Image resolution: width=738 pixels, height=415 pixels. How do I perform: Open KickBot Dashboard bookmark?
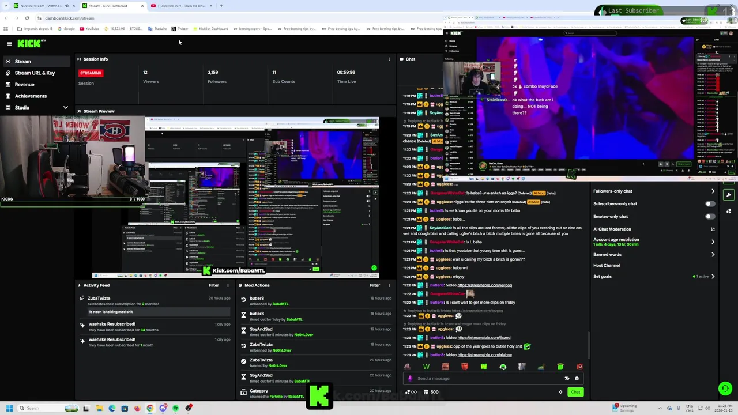tap(209, 29)
